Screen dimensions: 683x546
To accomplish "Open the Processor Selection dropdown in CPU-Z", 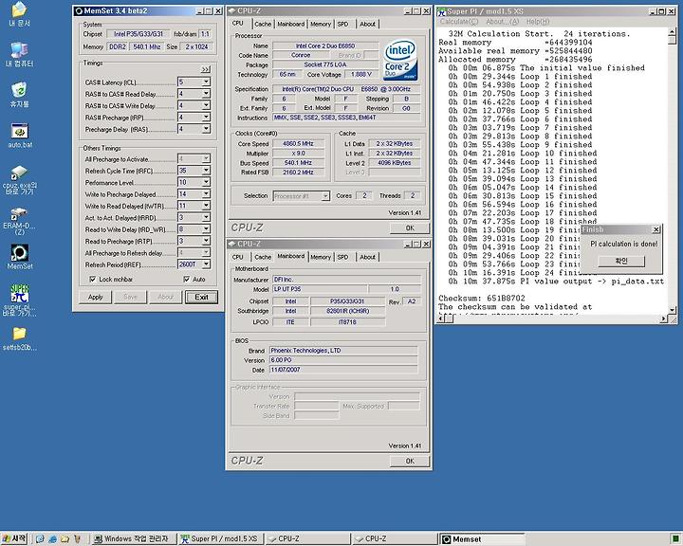I will 325,196.
